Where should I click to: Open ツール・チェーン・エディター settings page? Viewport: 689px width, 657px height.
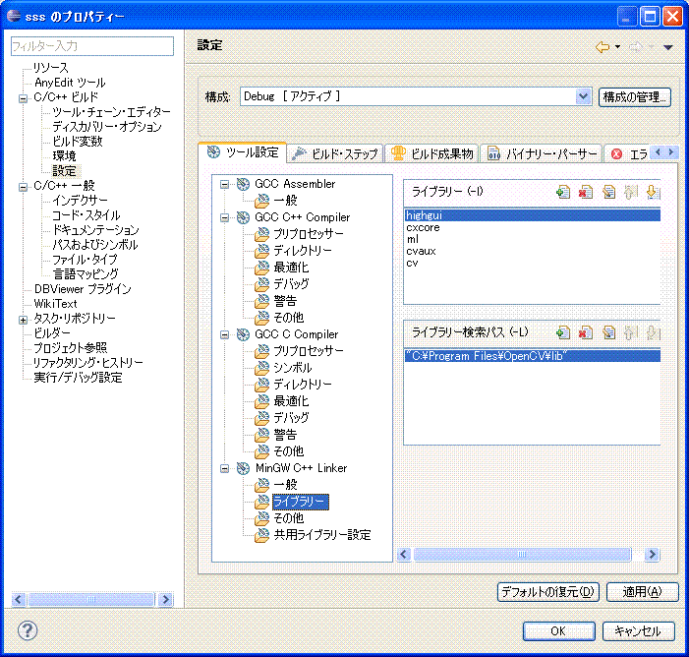(112, 112)
